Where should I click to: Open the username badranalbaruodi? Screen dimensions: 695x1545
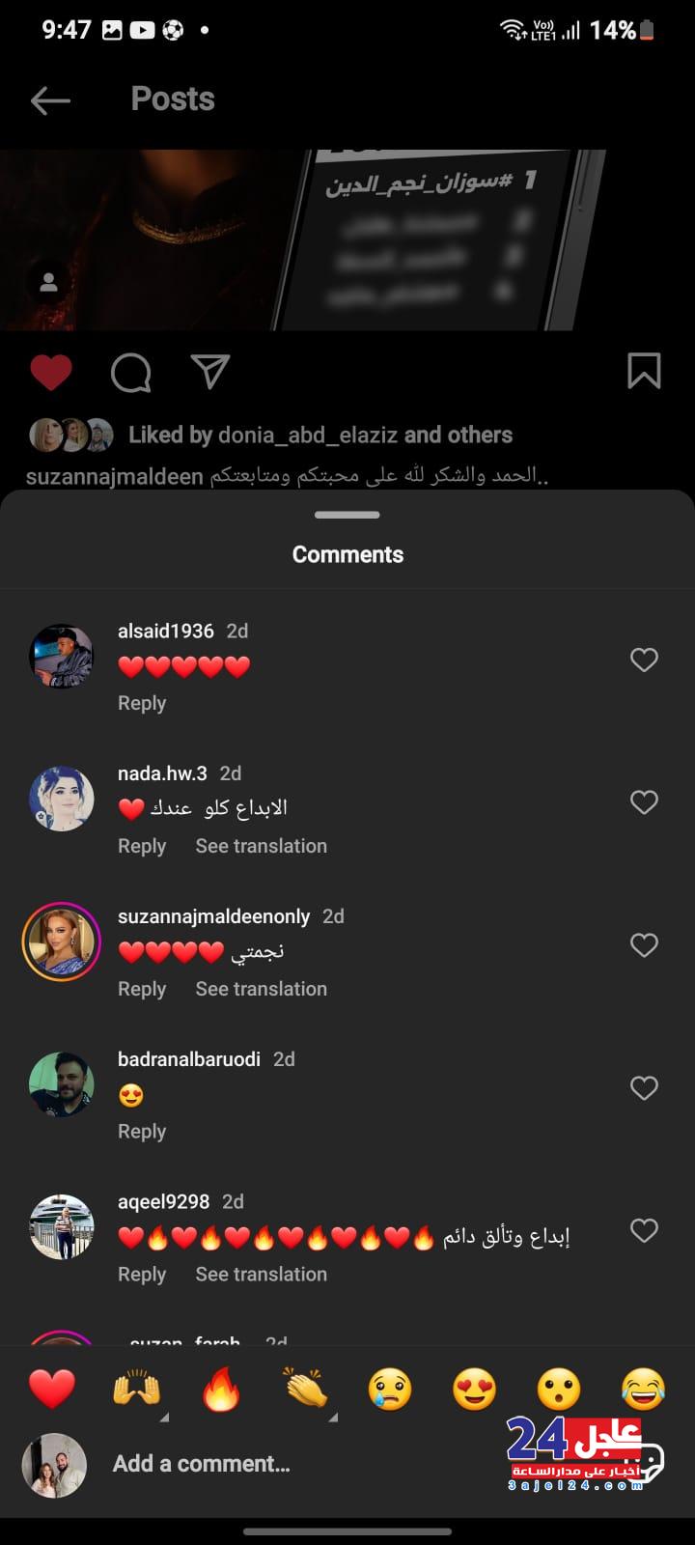[x=189, y=1059]
